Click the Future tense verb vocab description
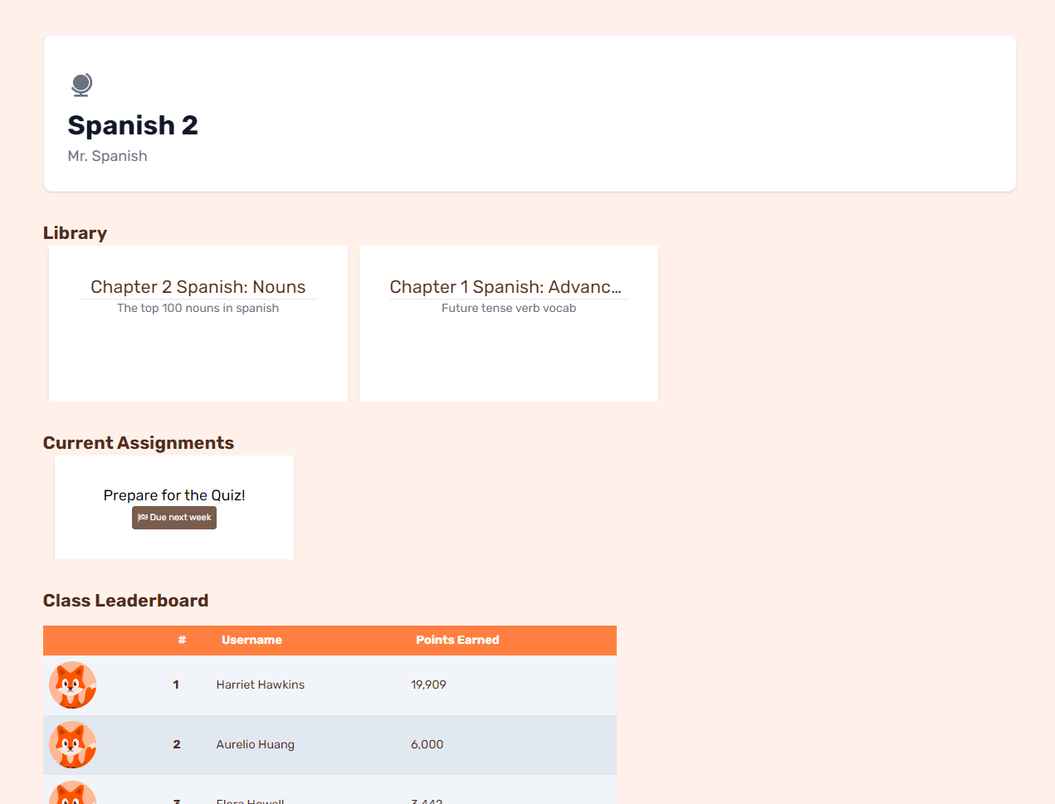The width and height of the screenshot is (1055, 804). pos(509,308)
